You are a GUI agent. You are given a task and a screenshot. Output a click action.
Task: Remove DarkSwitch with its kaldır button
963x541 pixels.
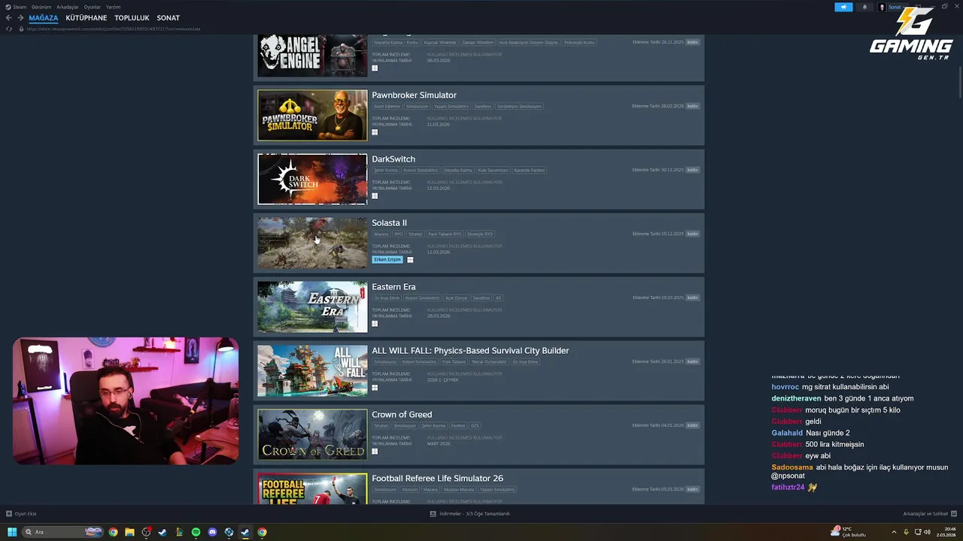pos(693,170)
